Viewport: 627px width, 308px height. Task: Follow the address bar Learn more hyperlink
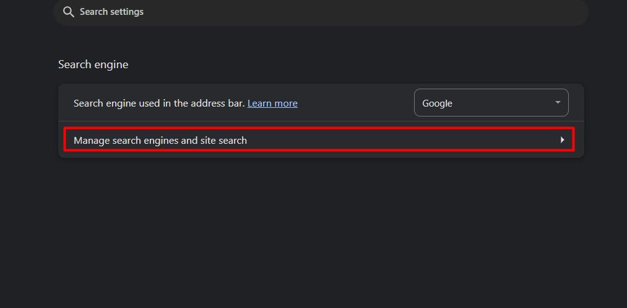click(x=272, y=103)
